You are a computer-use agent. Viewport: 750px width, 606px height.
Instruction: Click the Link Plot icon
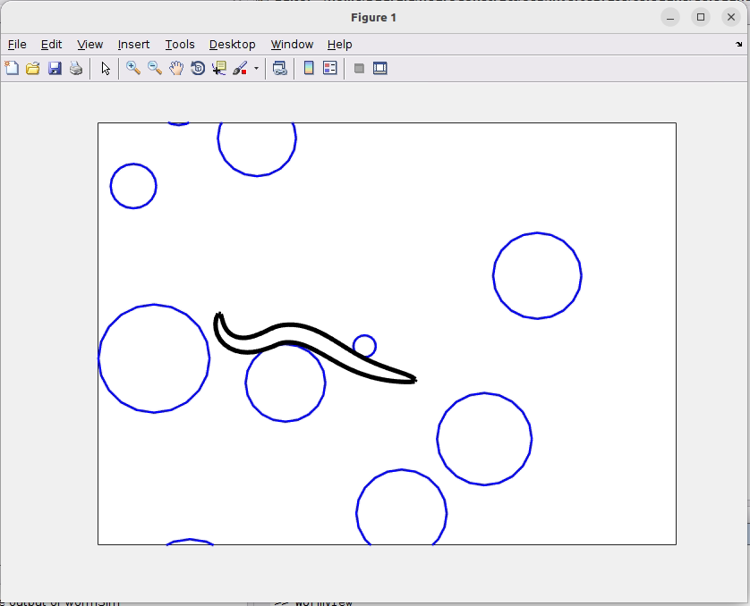coord(280,68)
